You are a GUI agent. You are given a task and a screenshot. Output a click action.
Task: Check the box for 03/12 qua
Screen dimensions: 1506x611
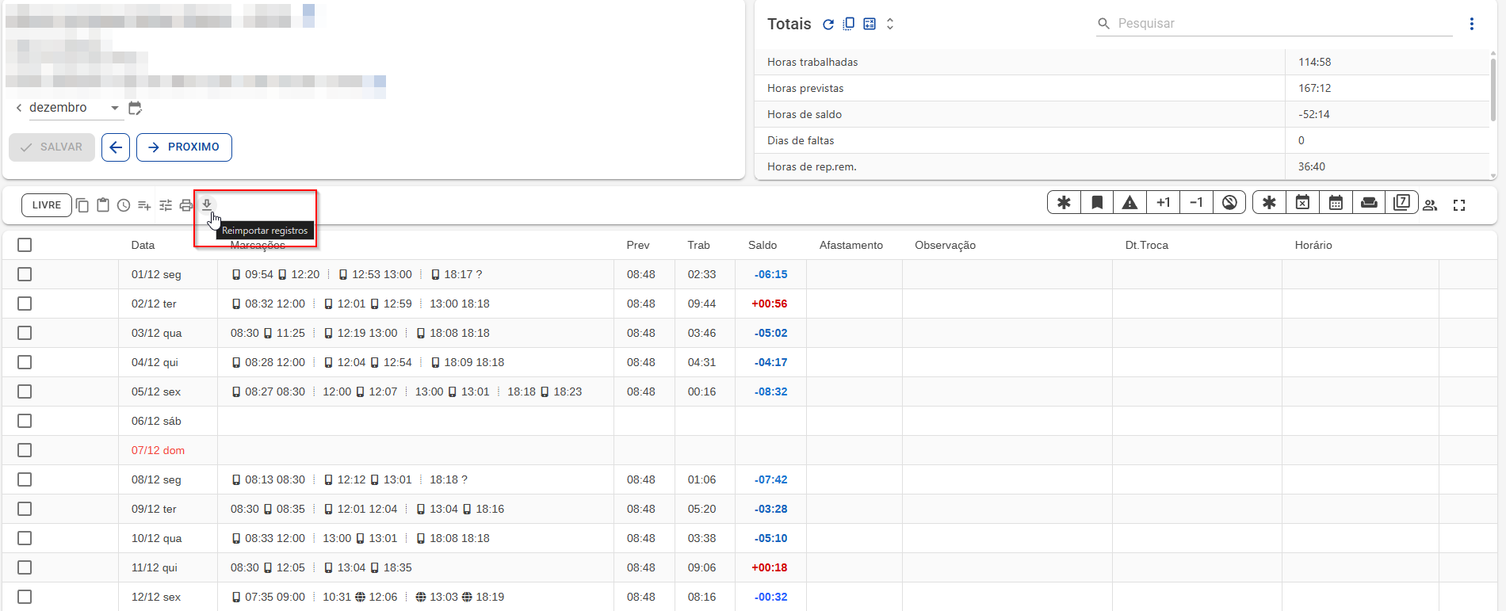coord(25,333)
